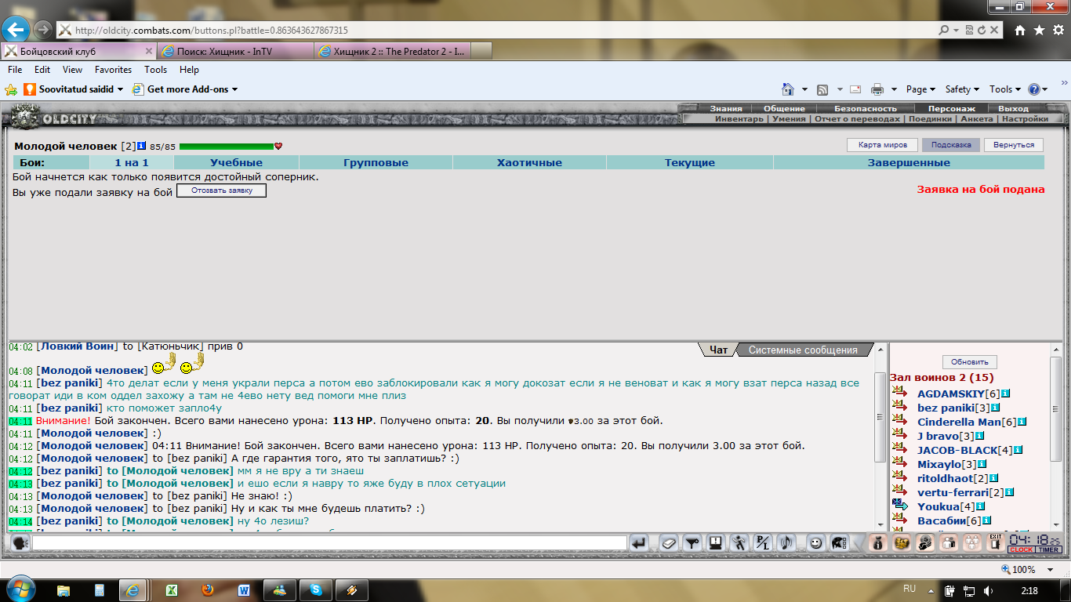Click the info icon next to Cinderella Man
1071x602 pixels.
[1022, 422]
